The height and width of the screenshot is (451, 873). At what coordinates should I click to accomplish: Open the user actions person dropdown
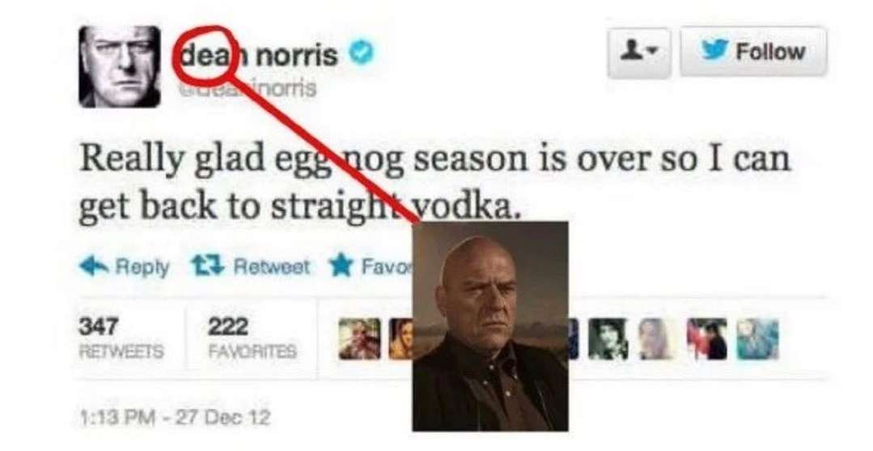coord(638,53)
